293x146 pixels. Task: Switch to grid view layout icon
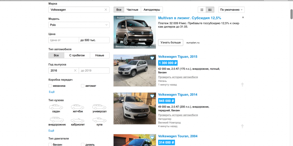click(x=202, y=10)
